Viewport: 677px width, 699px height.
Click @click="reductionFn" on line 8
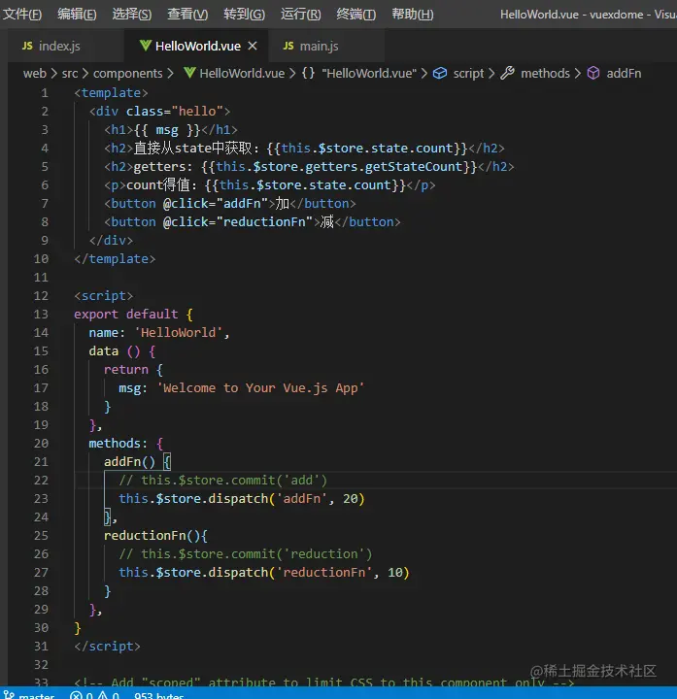click(x=238, y=222)
